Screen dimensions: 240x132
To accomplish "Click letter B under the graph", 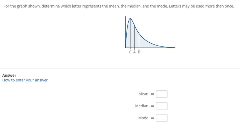I will pyautogui.click(x=139, y=52).
